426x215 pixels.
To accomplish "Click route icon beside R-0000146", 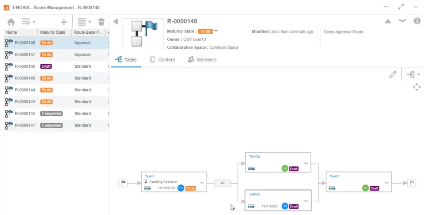I will [9, 66].
